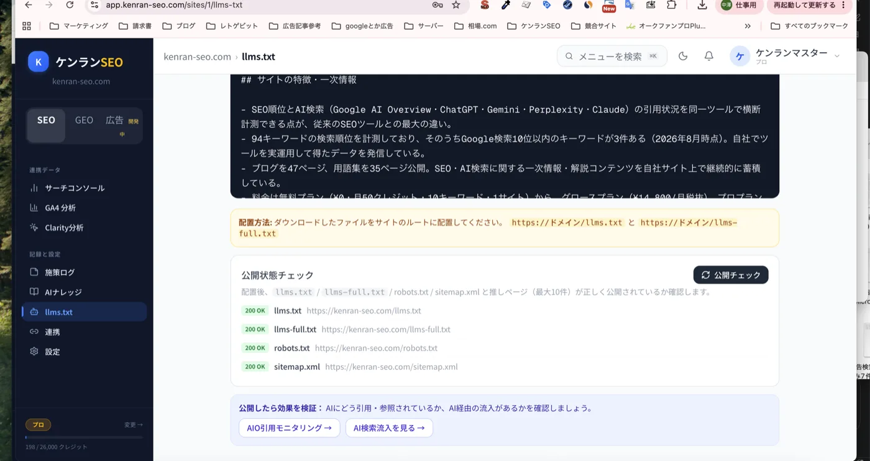Click the プロ plan badge in sidebar
This screenshot has height=461, width=870.
pyautogui.click(x=38, y=425)
